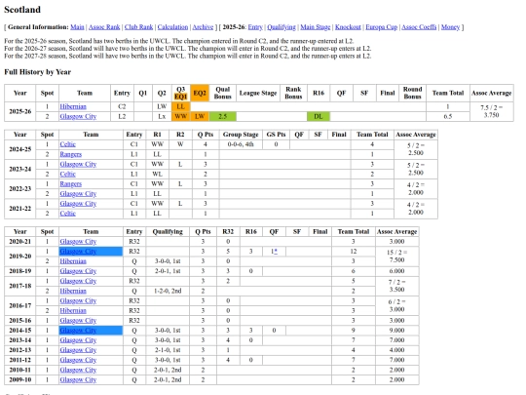Viewport: 526px width, 395px height.
Task: Click the Round Bonus column header
Action: (412, 93)
